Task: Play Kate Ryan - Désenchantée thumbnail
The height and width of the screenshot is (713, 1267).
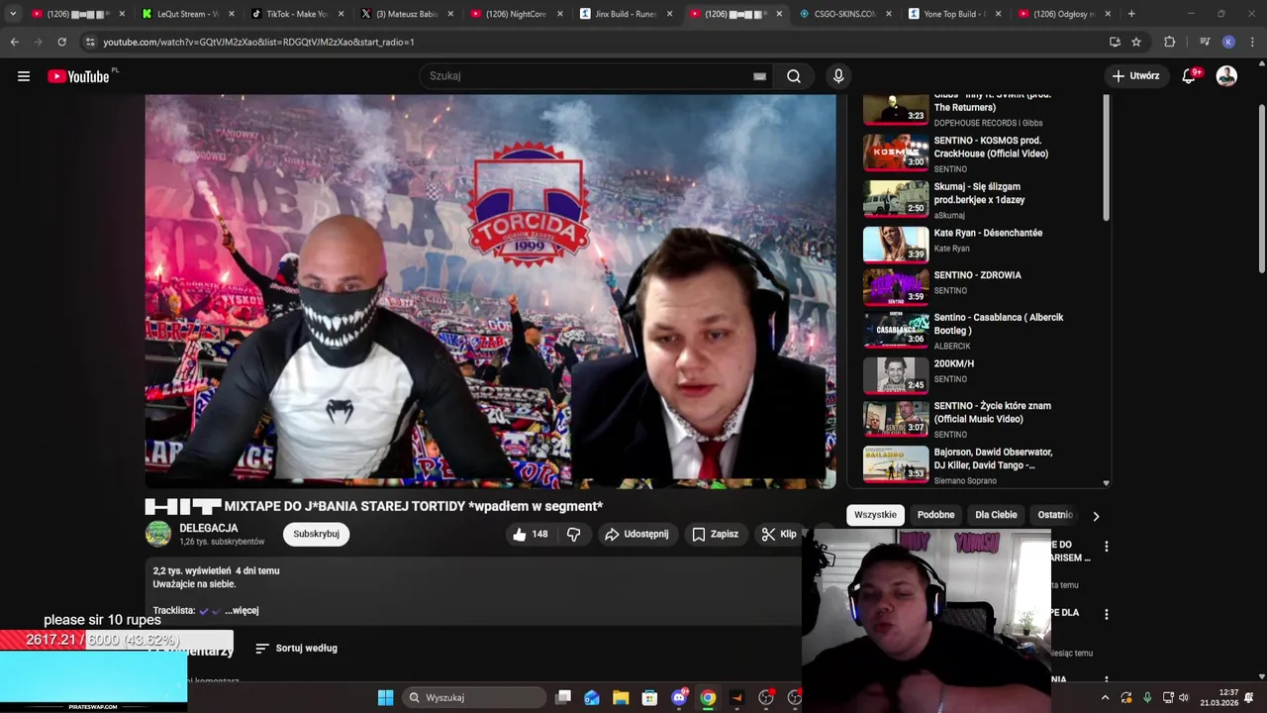Action: click(896, 244)
